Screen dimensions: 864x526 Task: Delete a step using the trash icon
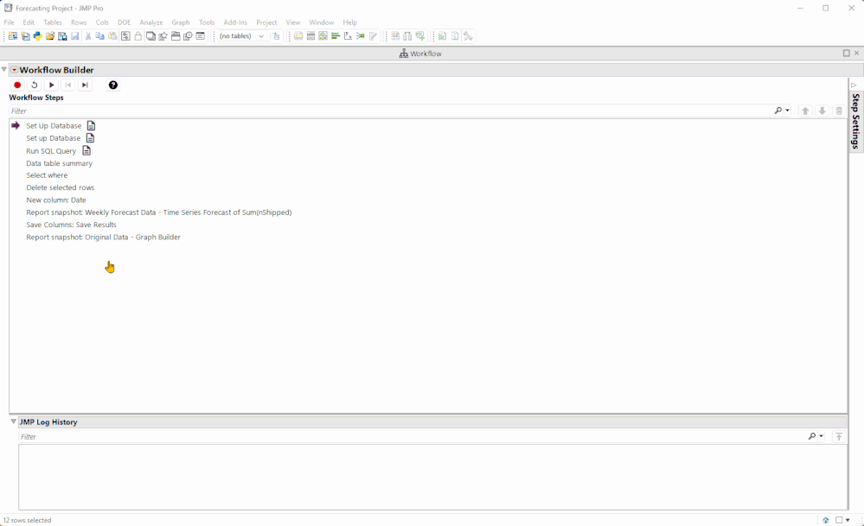pos(838,111)
